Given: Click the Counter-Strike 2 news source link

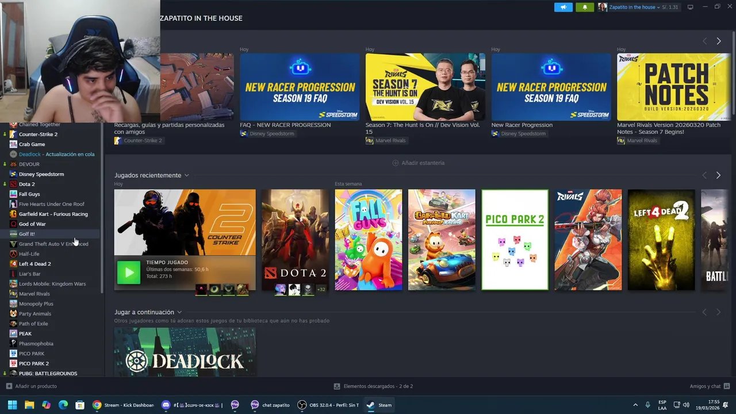Looking at the screenshot, I should pos(138,140).
